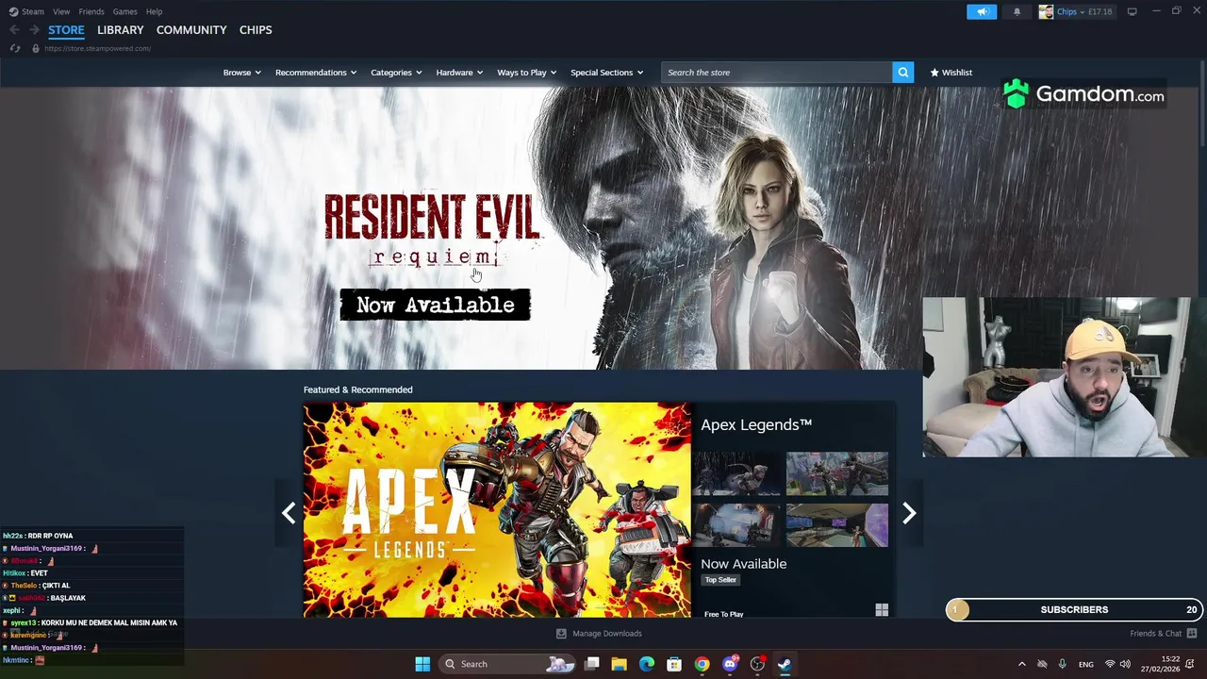Switch to the LIBRARY tab
The width and height of the screenshot is (1207, 679).
coord(120,30)
